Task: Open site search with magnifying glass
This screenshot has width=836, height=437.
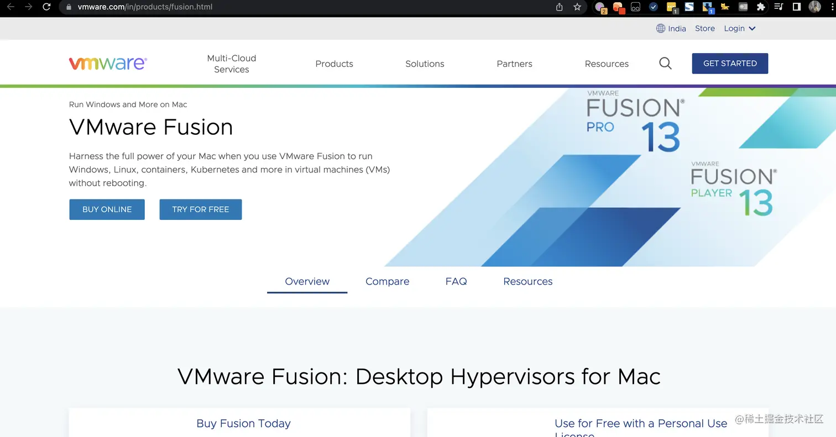Action: coord(666,64)
